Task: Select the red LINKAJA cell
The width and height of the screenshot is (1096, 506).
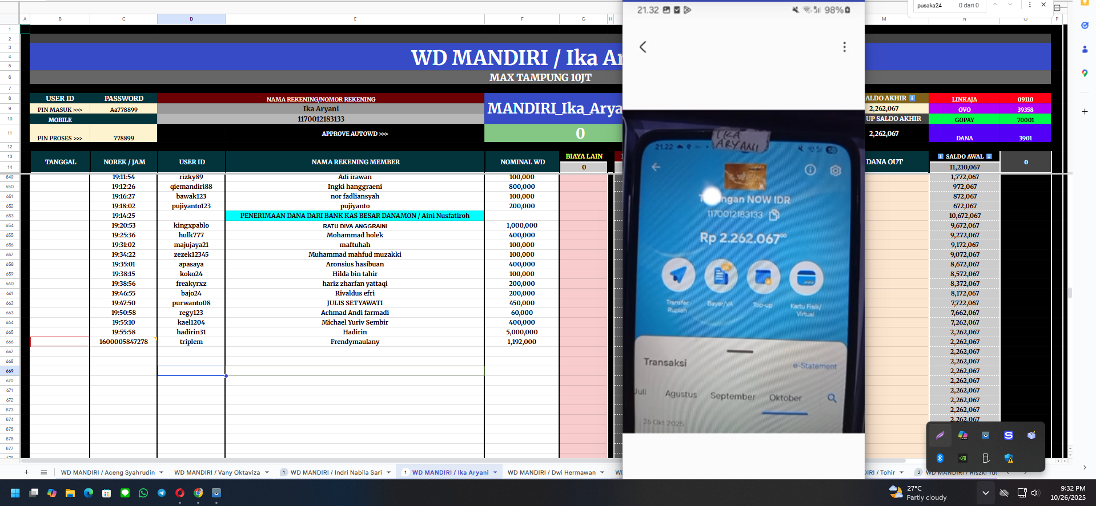Action: pos(964,99)
